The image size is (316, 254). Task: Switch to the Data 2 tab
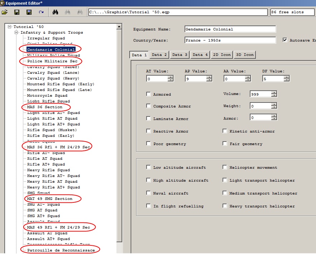(159, 54)
